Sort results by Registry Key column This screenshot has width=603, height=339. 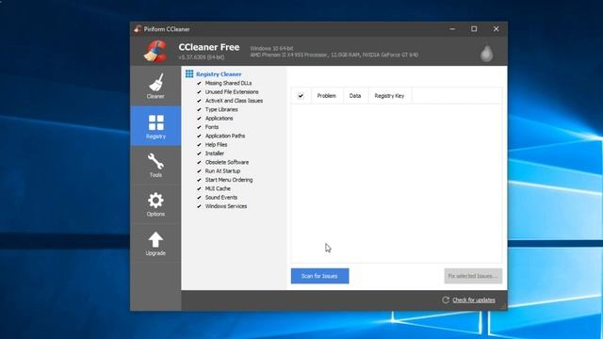tap(389, 96)
